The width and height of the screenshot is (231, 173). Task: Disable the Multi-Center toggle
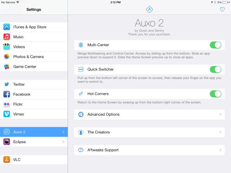[x=215, y=45]
